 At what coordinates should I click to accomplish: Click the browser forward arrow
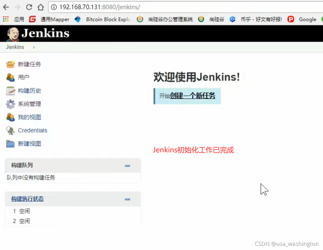[x=18, y=7]
